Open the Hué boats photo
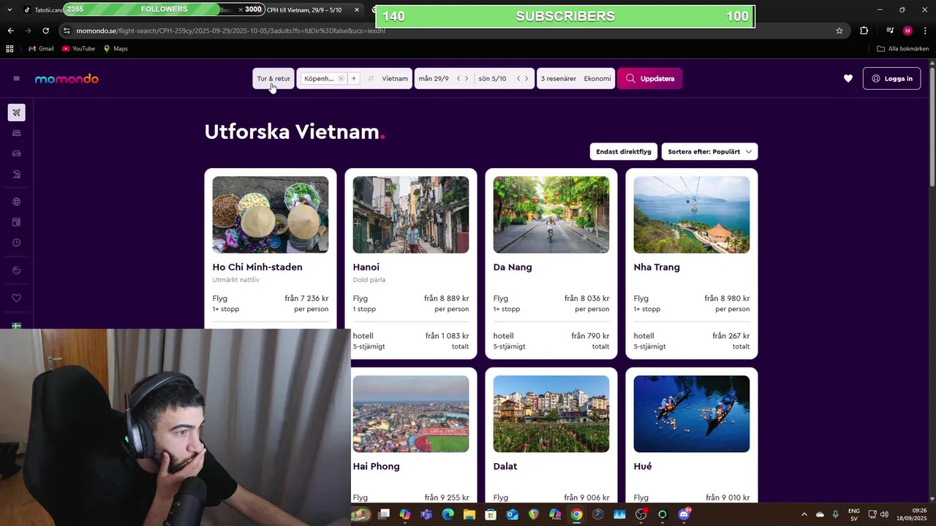 tap(692, 413)
